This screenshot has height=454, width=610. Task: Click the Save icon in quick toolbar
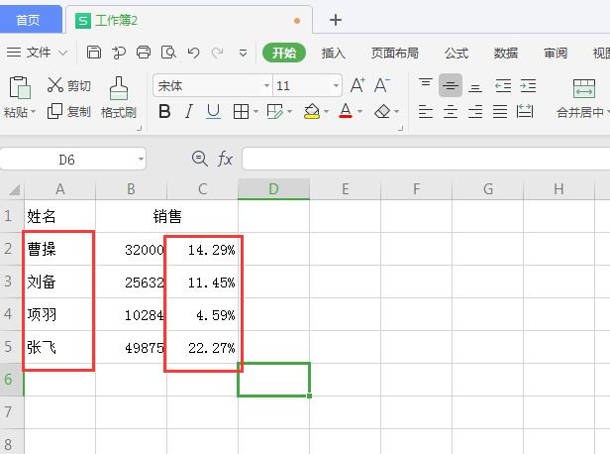pos(94,53)
